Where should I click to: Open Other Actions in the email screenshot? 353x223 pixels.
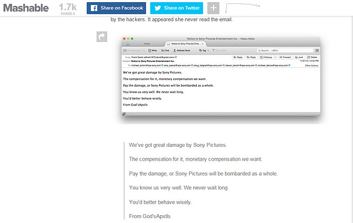[x=312, y=66]
